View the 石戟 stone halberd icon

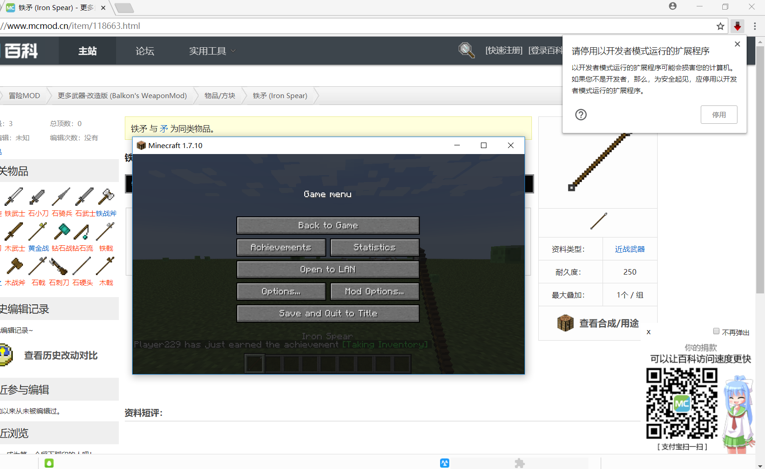37,266
